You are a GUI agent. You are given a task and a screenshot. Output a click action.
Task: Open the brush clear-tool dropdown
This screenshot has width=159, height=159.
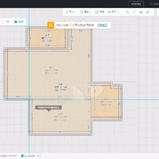pos(149,12)
